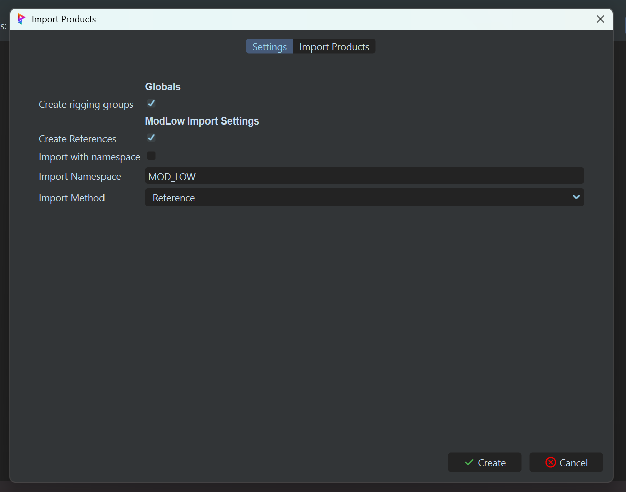Click the app logo in the title bar

click(x=21, y=19)
